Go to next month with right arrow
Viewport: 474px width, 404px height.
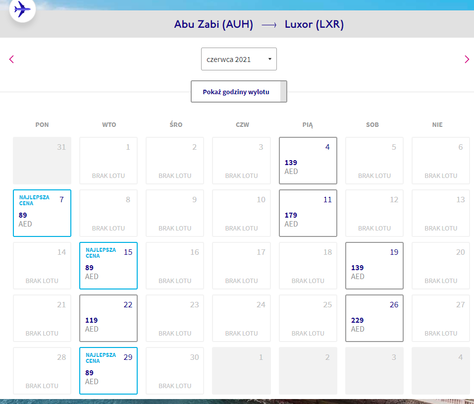467,59
